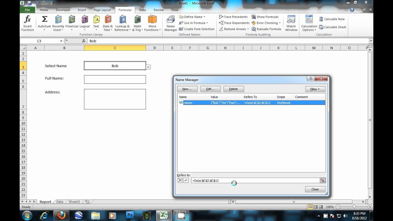Switch to the Page Layout tab
Viewport: 393px width, 221px height.
[x=102, y=10]
